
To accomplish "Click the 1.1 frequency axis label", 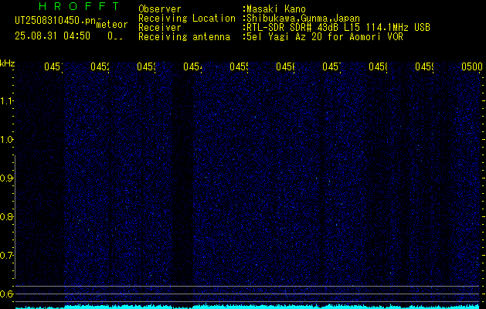I will click(x=6, y=100).
